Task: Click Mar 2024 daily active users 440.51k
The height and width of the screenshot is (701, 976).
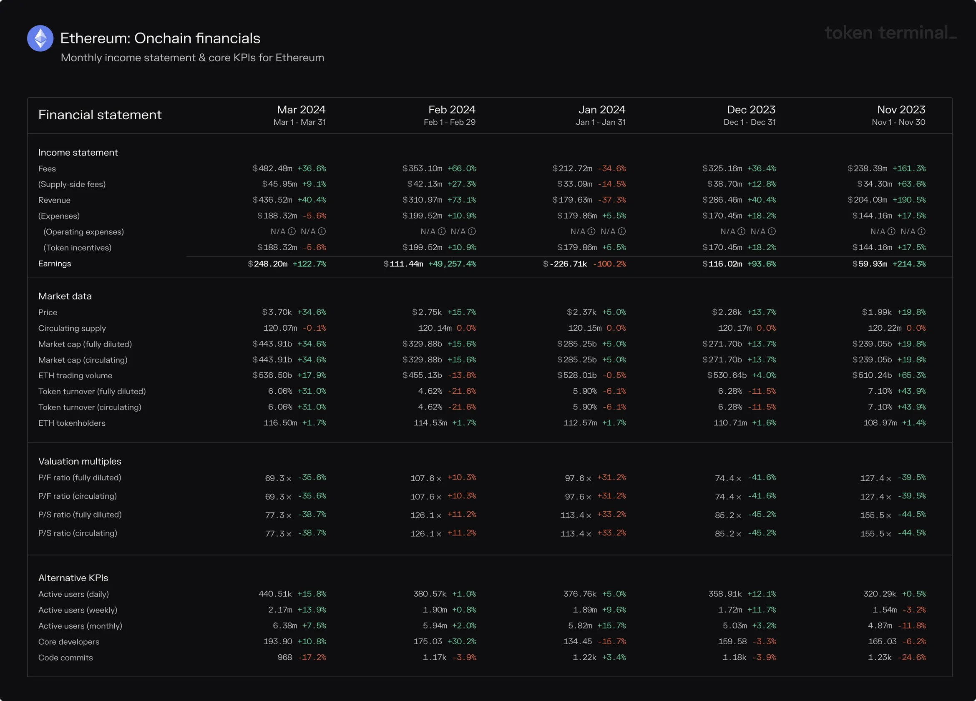Action: click(x=275, y=594)
